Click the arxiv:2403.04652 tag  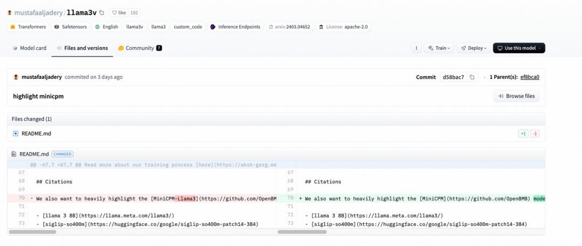(290, 26)
